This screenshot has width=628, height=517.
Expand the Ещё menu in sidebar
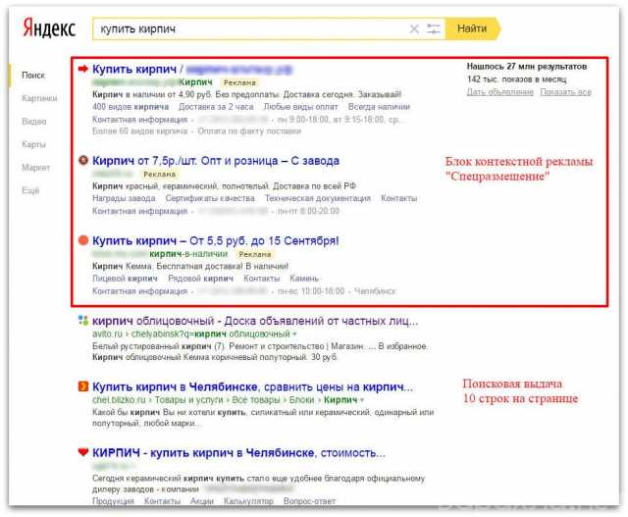coord(30,190)
